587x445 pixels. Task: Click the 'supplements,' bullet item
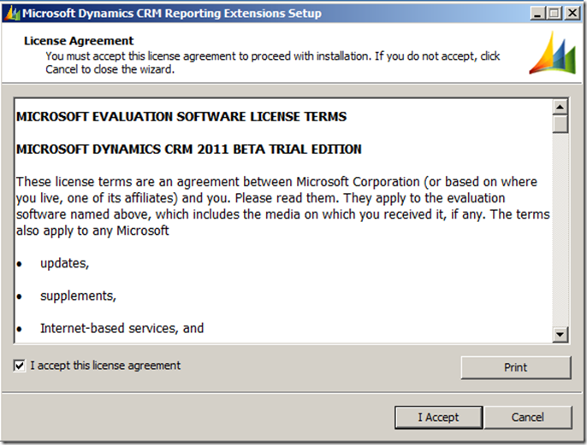(x=78, y=296)
